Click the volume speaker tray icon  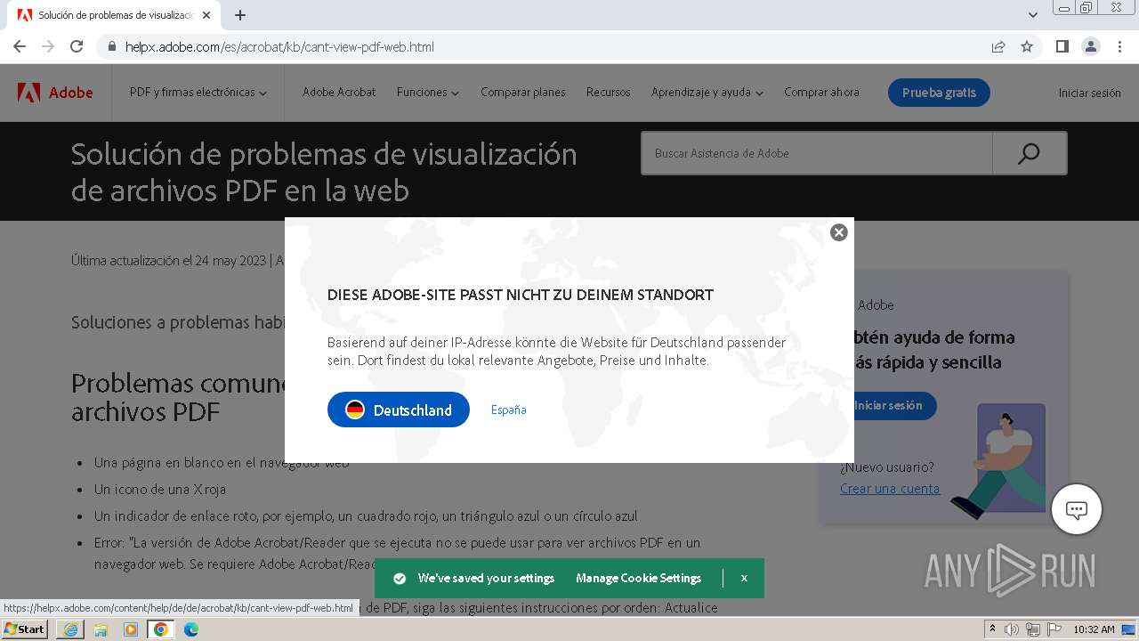point(1012,629)
